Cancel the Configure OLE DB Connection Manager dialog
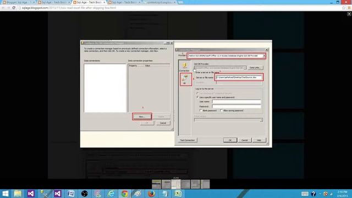The image size is (352, 198). point(163,123)
